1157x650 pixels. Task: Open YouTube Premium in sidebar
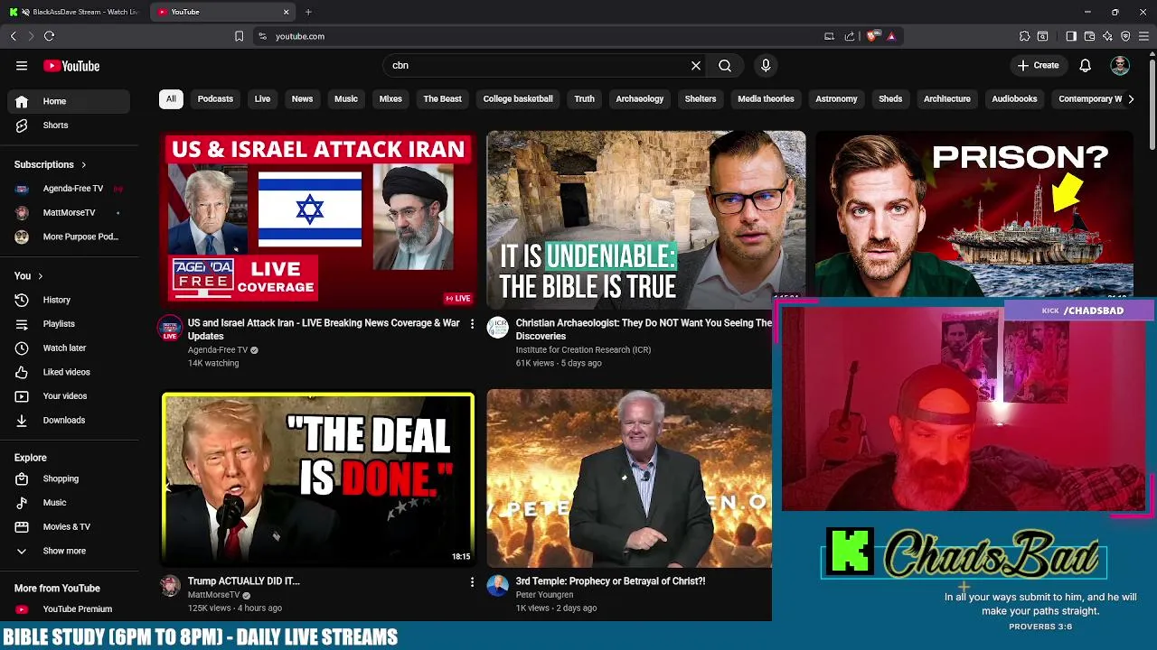[x=69, y=609]
